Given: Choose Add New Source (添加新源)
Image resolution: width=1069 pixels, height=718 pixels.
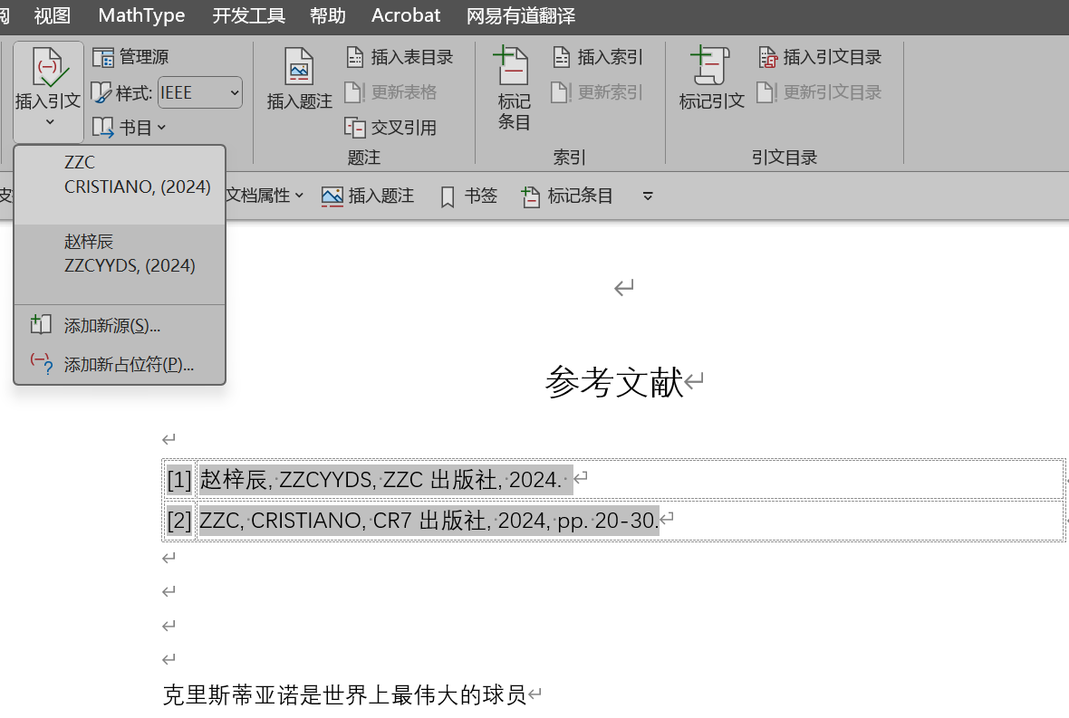Looking at the screenshot, I should coord(120,326).
